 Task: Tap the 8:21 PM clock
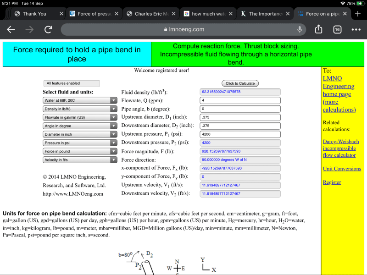[x=10, y=3]
